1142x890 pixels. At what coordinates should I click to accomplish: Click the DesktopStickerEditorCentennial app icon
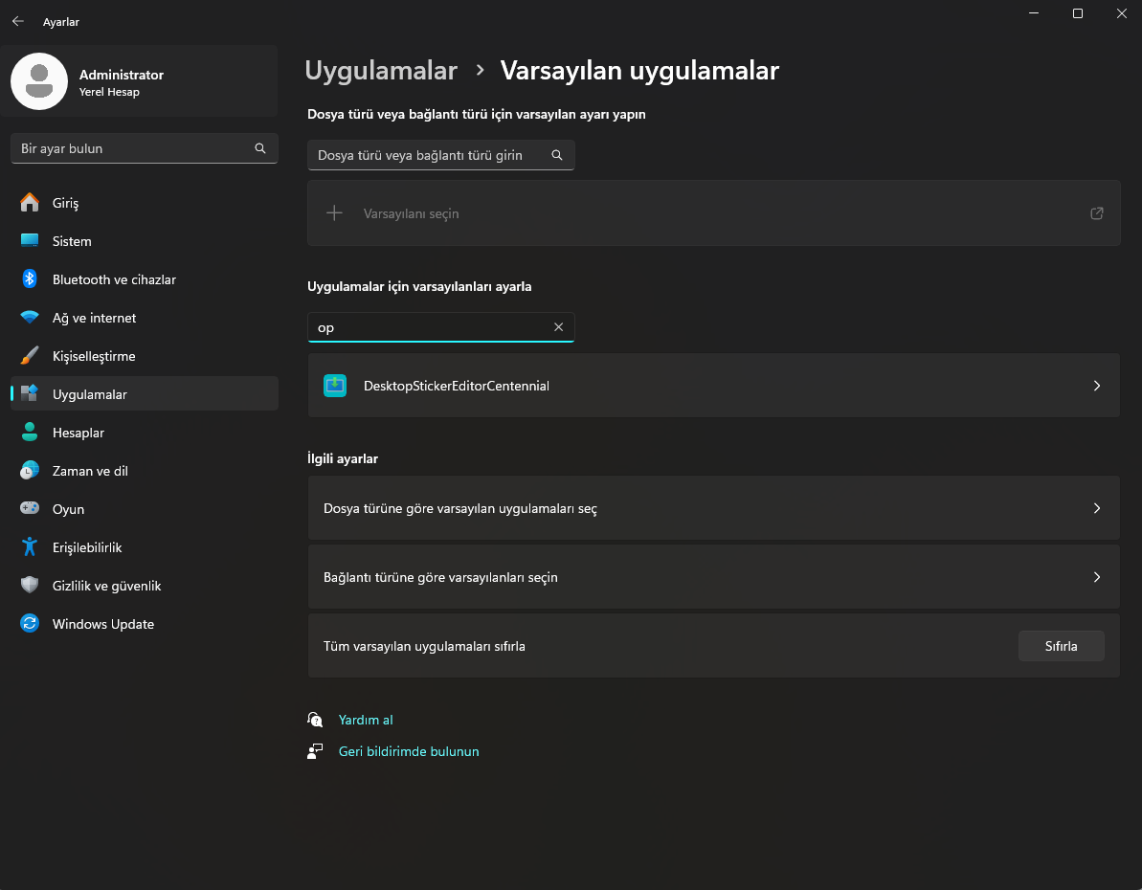(x=335, y=386)
